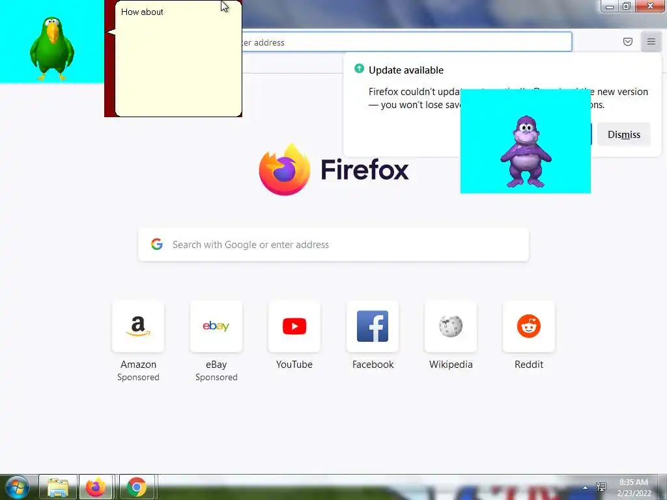
Task: Launch Google Chrome from the taskbar
Action: tap(137, 487)
